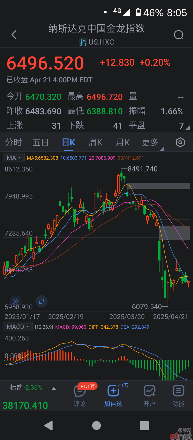Tap the 指 index badge icon
The height and width of the screenshot is (440, 193).
(83, 42)
